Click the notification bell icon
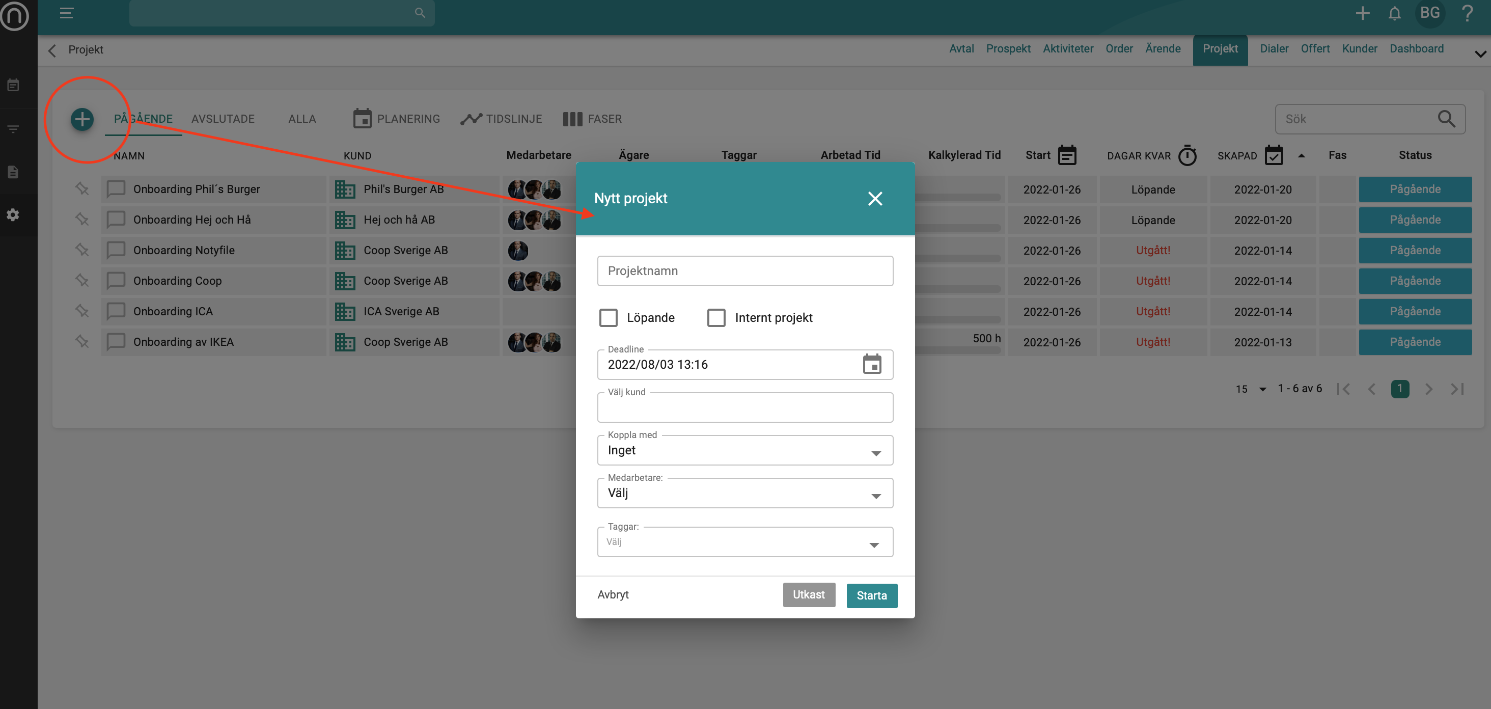Screen dimensions: 1491x709 point(1394,13)
